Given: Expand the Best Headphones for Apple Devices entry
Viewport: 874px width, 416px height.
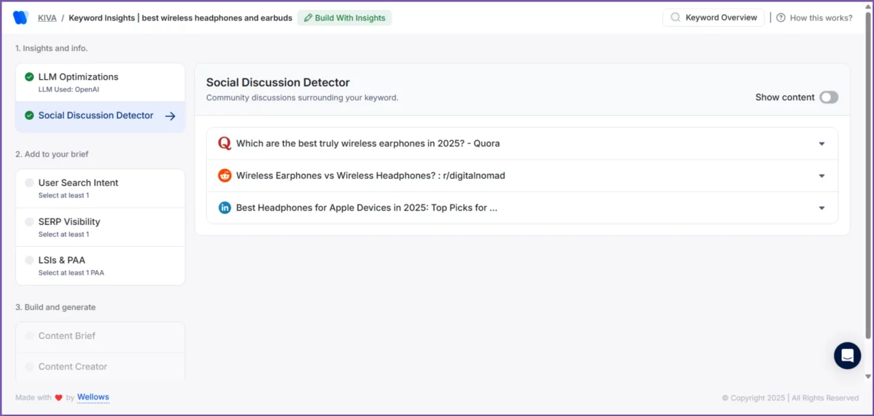Looking at the screenshot, I should [821, 207].
